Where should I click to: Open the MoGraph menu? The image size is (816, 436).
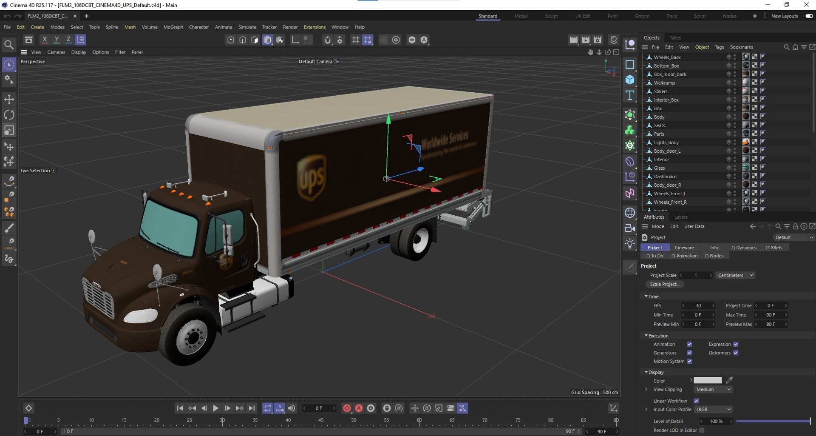pyautogui.click(x=173, y=27)
